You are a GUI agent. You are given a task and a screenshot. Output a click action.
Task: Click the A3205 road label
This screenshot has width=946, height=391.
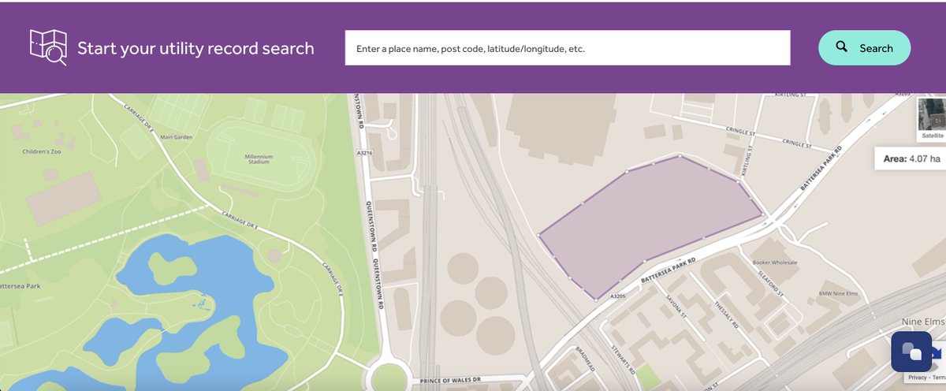(x=618, y=296)
